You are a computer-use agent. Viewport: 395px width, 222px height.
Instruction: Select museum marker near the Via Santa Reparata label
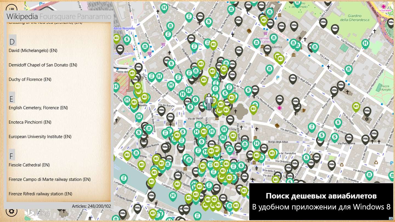[x=231, y=10]
